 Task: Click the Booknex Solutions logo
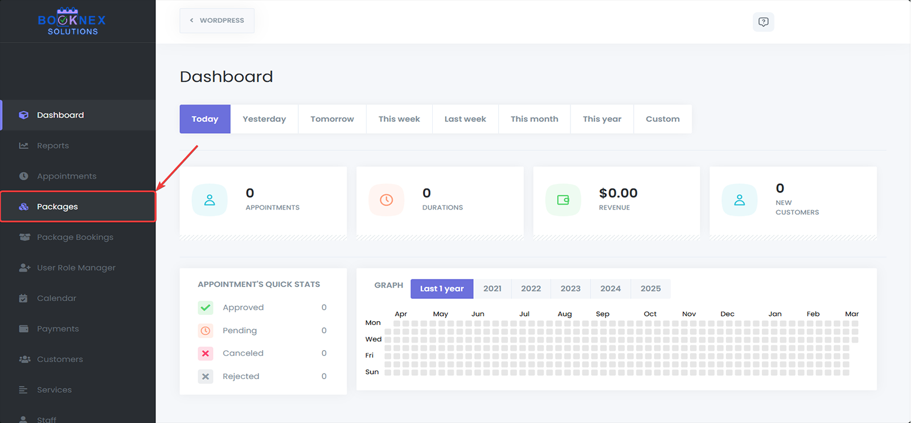(72, 22)
